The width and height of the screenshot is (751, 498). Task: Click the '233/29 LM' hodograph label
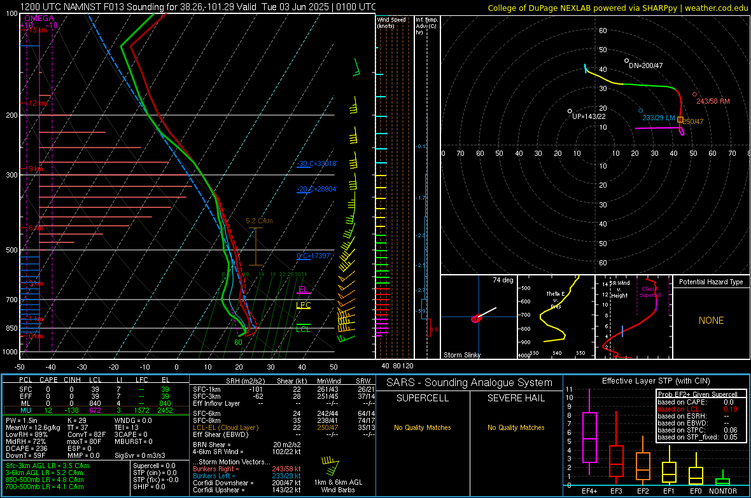click(x=659, y=118)
